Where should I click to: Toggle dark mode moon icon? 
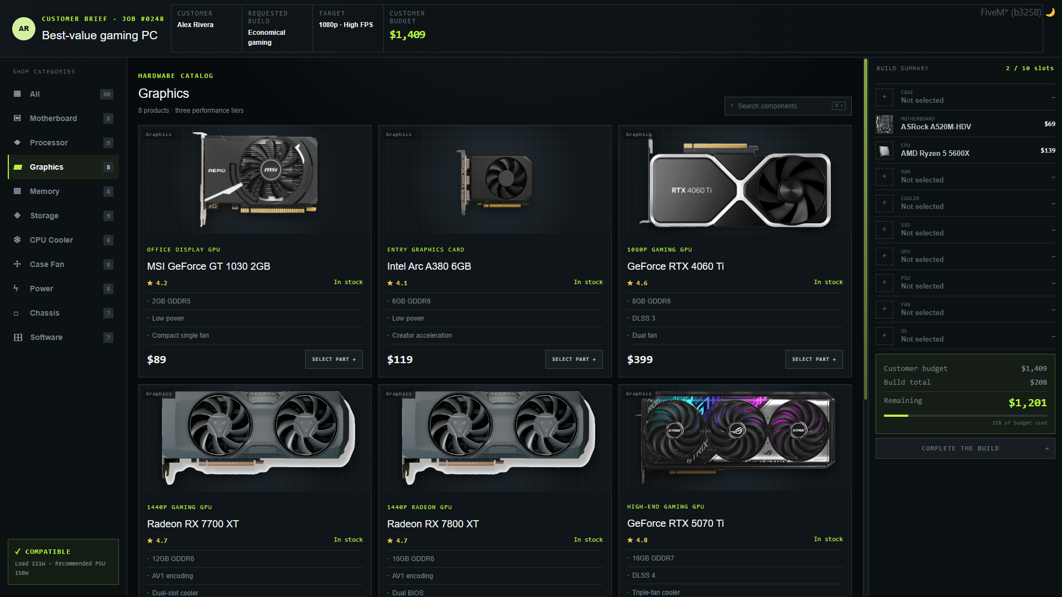tap(1050, 12)
